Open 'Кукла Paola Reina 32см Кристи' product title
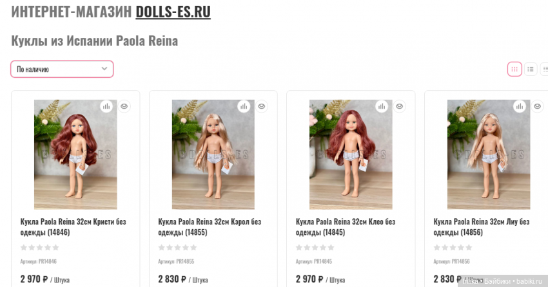The height and width of the screenshot is (287, 548). 73,227
